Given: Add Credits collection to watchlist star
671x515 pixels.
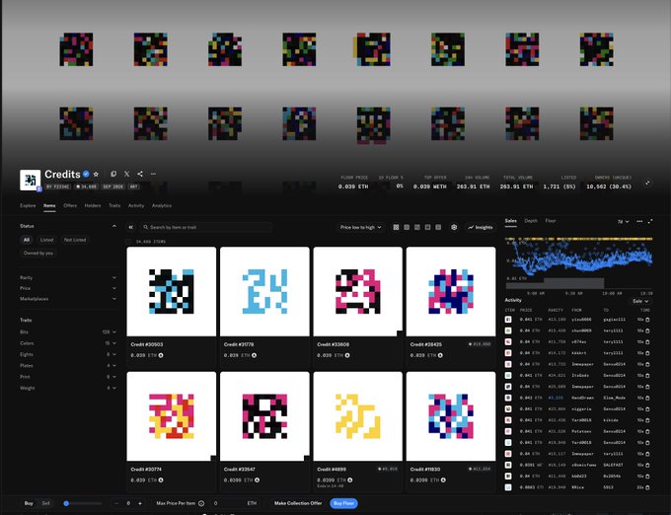Looking at the screenshot, I should click(x=96, y=174).
